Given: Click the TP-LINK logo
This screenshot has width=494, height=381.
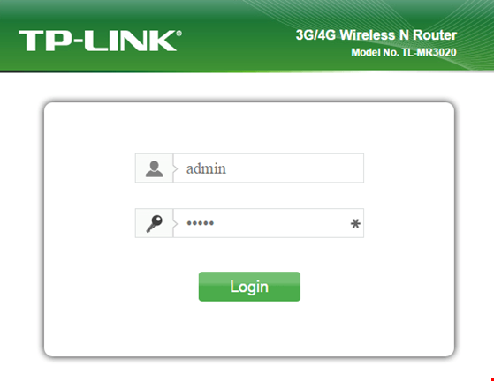Looking at the screenshot, I should click(100, 41).
